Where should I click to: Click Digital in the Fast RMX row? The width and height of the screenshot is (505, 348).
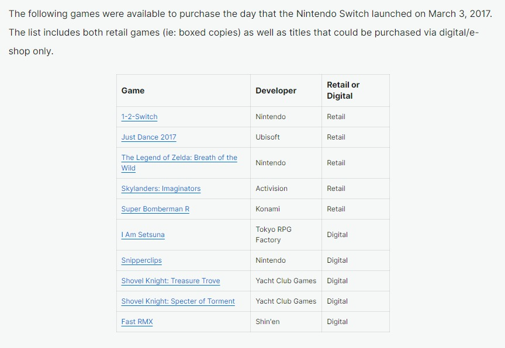click(x=337, y=322)
